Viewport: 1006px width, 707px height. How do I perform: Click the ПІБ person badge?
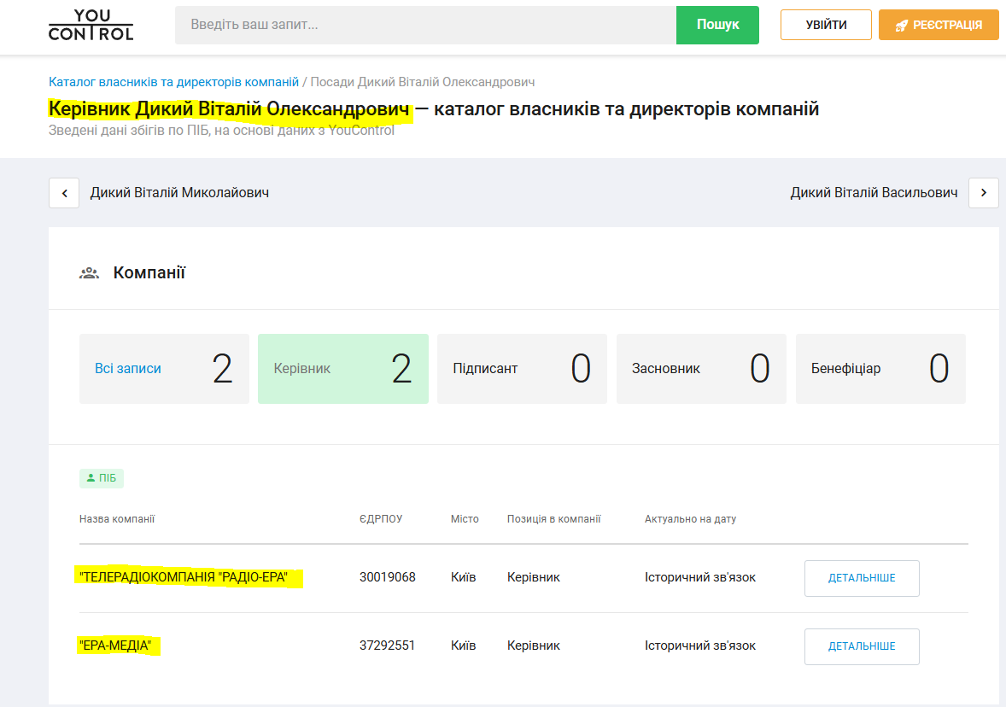click(x=102, y=478)
